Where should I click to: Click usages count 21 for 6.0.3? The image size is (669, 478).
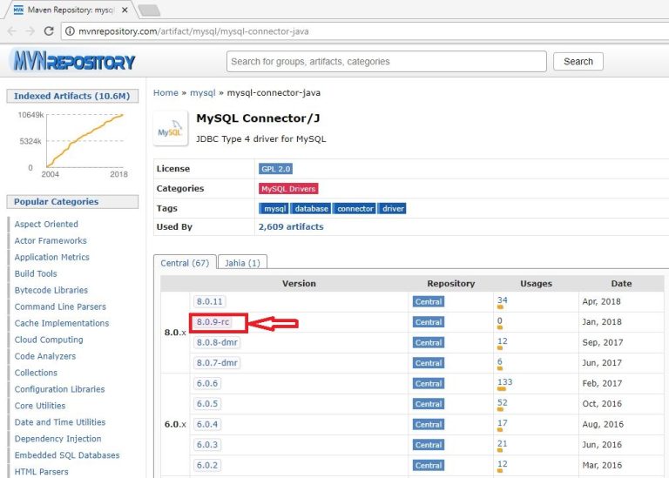(x=502, y=443)
